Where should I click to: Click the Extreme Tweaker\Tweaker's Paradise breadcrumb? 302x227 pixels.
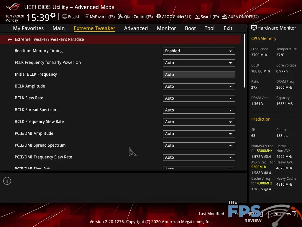[x=49, y=39]
